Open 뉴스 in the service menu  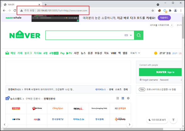pyautogui.click(x=83, y=53)
